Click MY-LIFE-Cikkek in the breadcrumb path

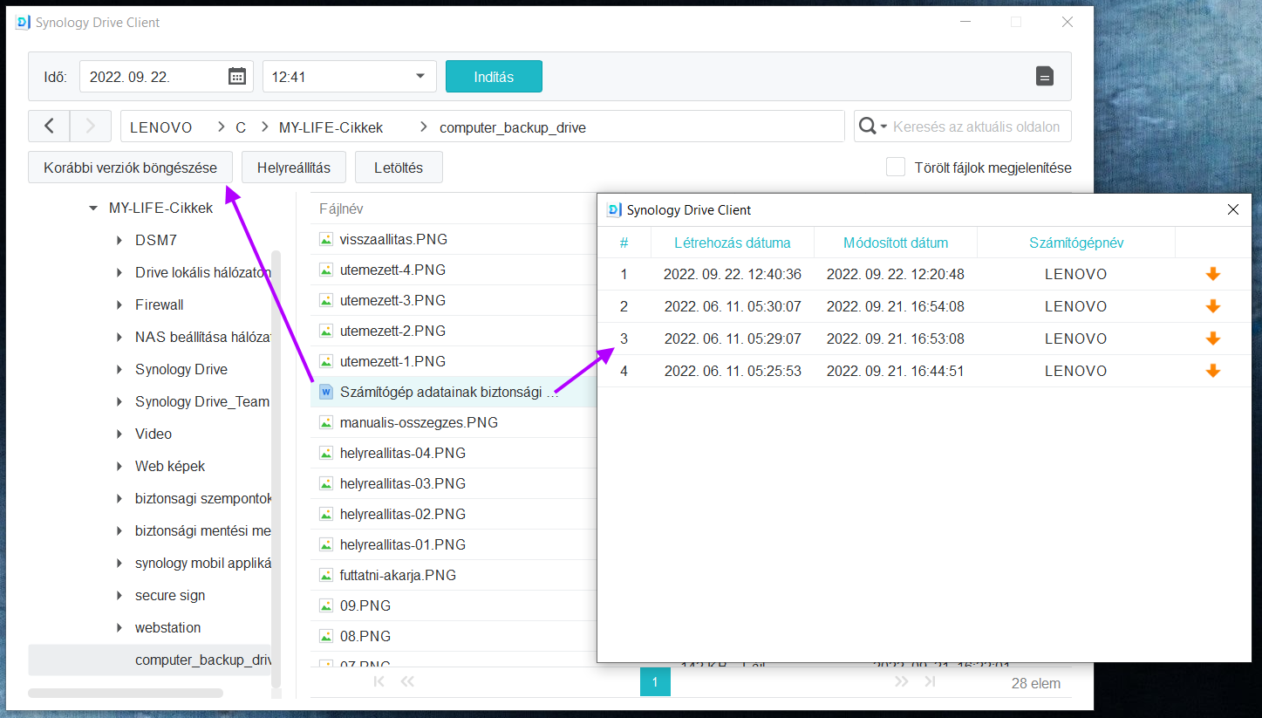pyautogui.click(x=331, y=127)
